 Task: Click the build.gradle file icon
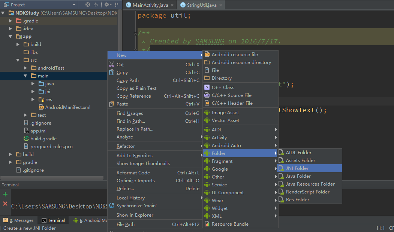[26, 138]
